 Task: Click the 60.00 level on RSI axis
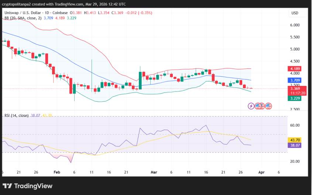point(295,125)
